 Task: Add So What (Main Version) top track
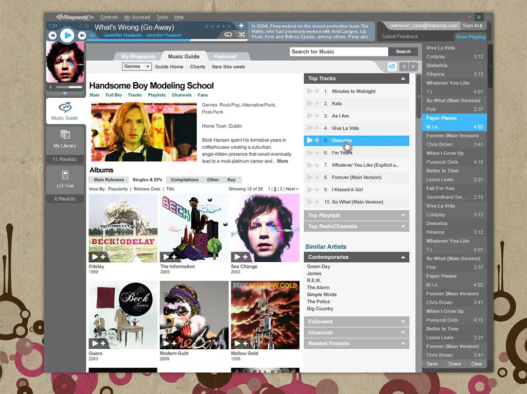coord(317,202)
